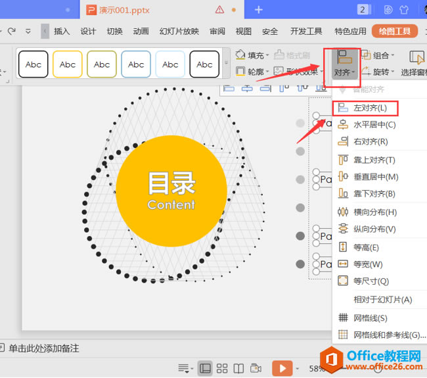Screen dimensions: 427x378
Task: Switch to 安全 ribbon tab
Action: point(270,32)
